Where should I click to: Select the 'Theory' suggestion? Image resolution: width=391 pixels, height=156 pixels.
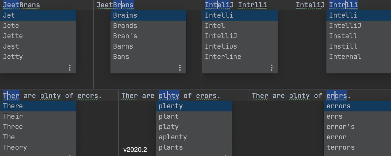(38, 147)
